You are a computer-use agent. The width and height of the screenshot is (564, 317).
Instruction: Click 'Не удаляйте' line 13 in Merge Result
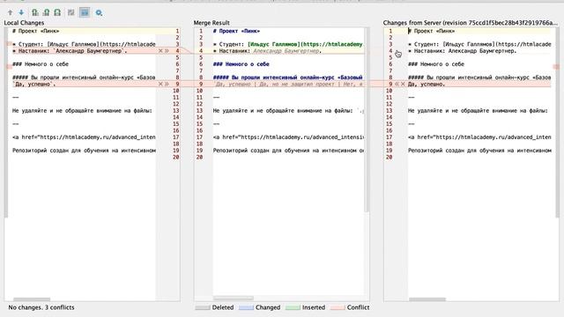(288, 111)
